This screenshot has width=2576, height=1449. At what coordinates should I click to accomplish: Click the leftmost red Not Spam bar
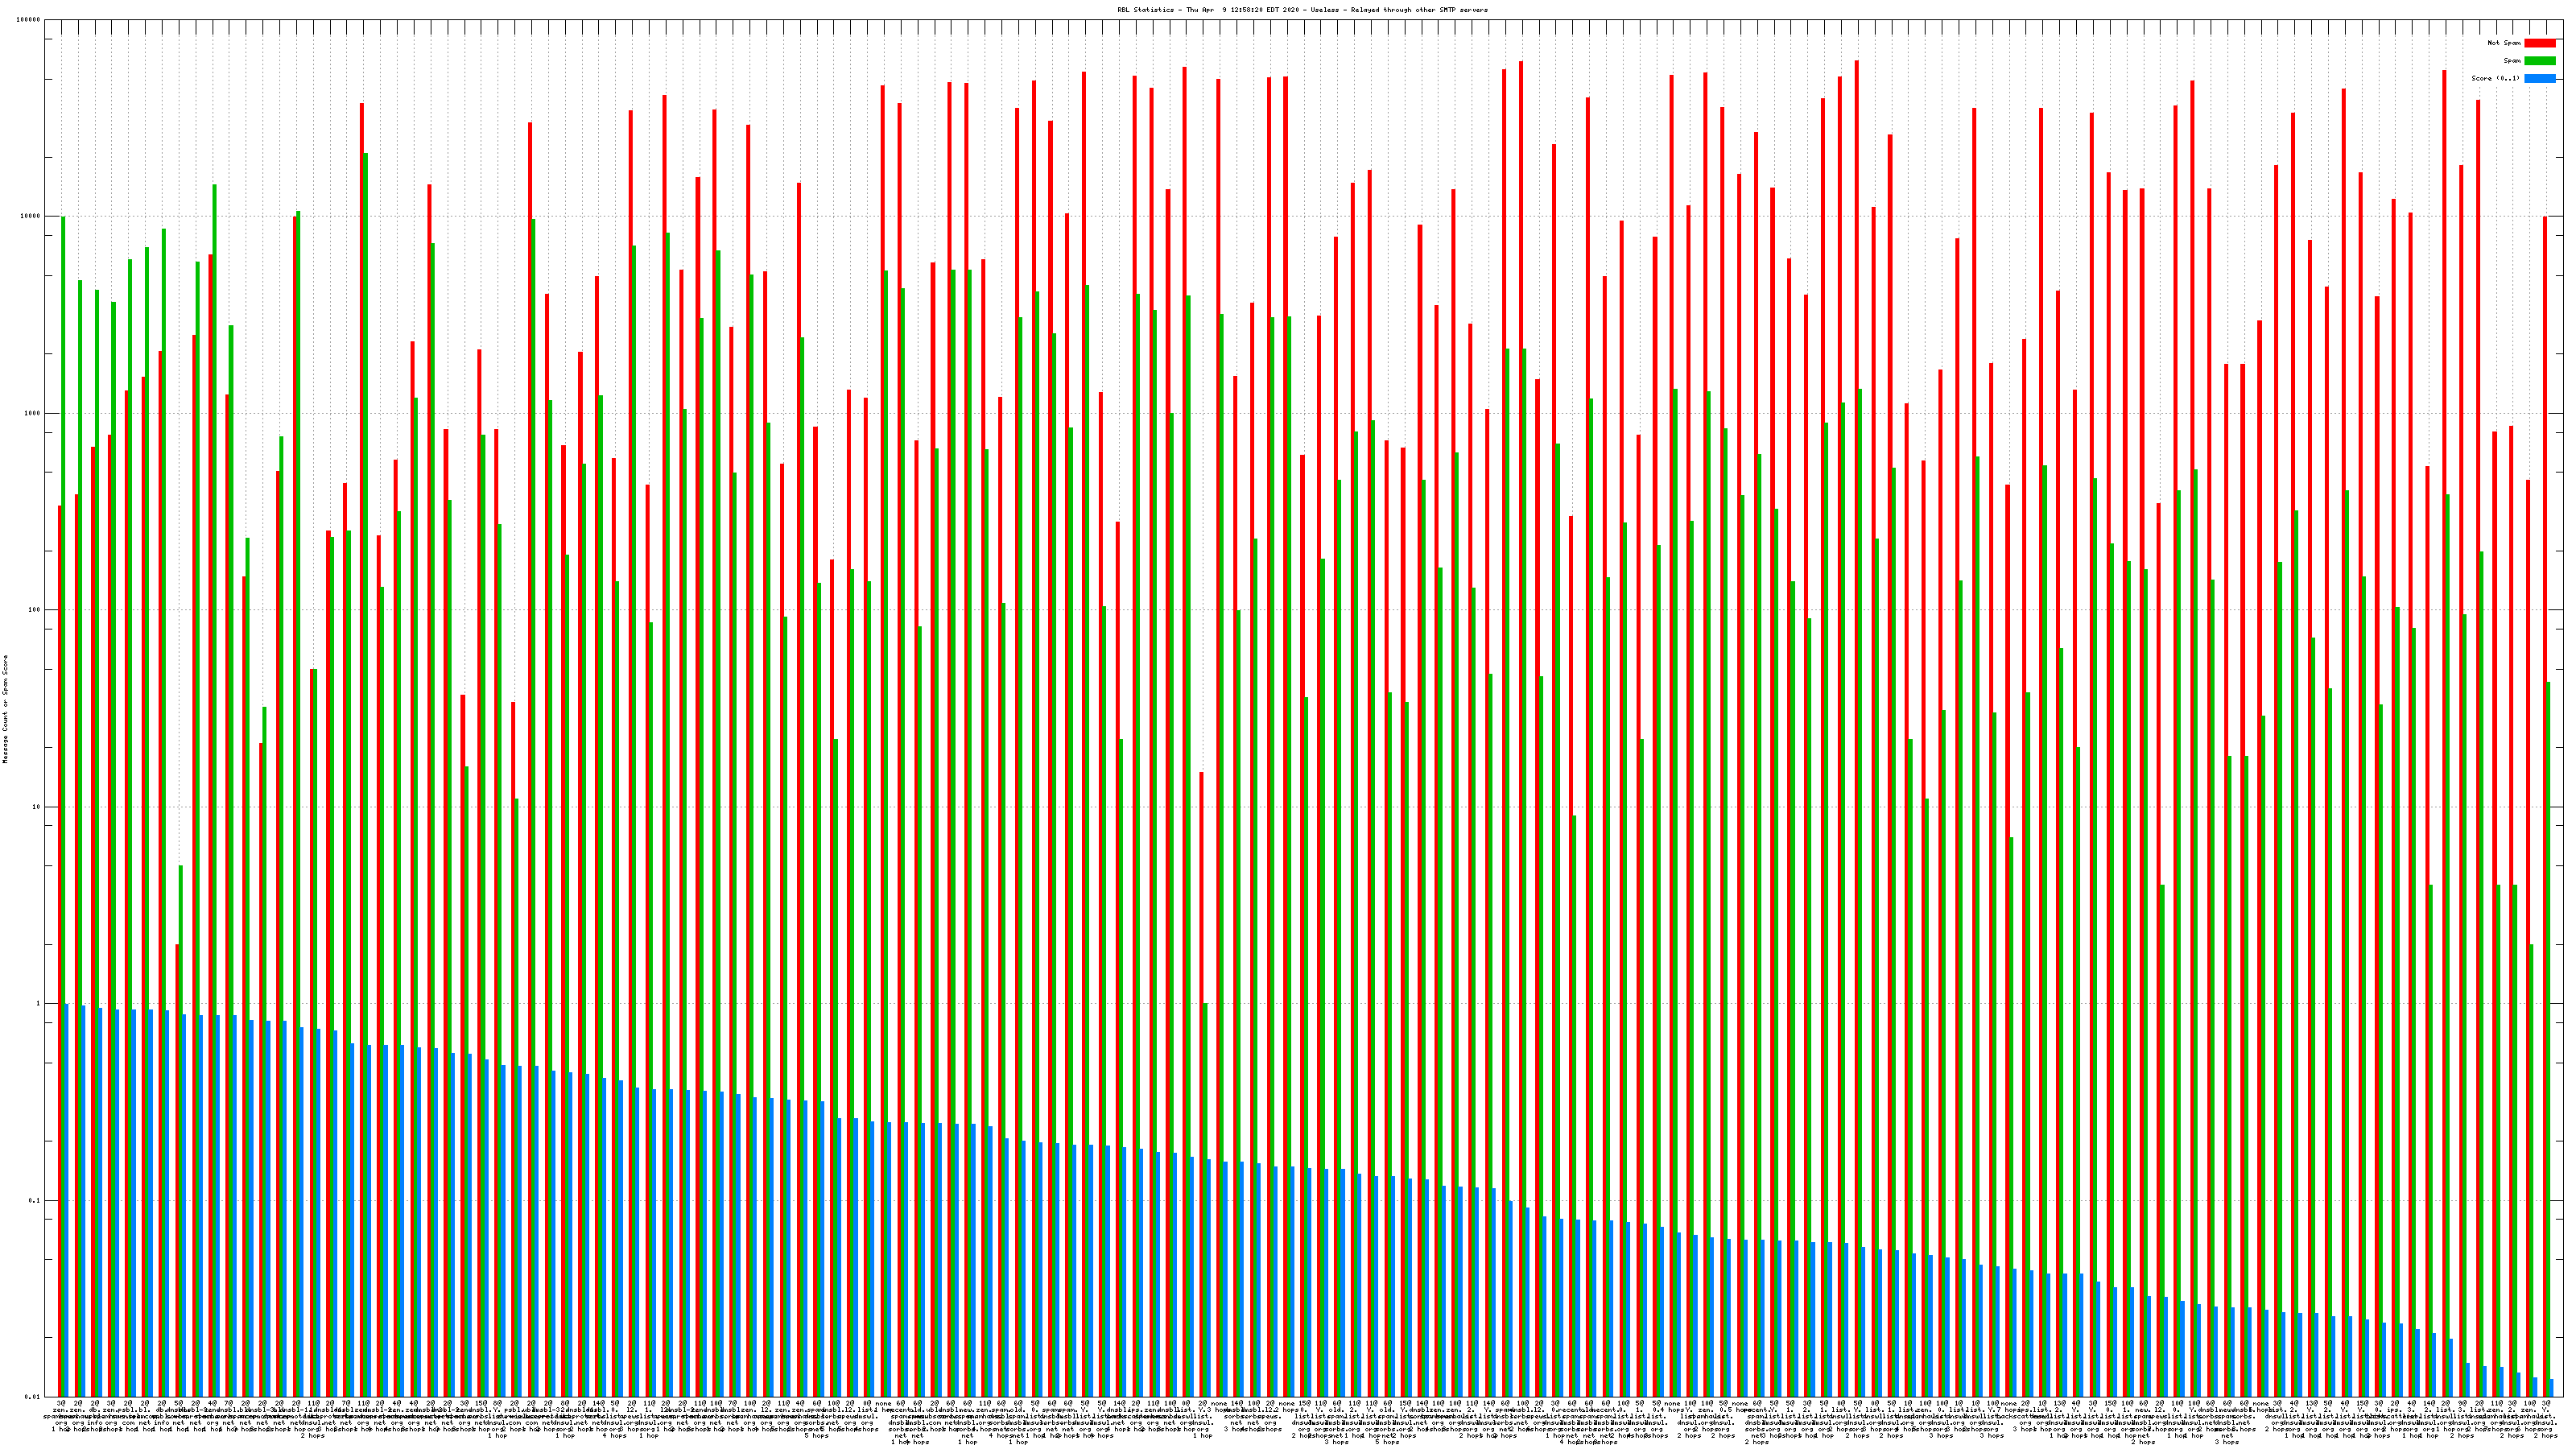[60, 950]
